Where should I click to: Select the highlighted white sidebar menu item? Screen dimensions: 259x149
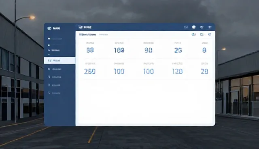[x=59, y=60]
